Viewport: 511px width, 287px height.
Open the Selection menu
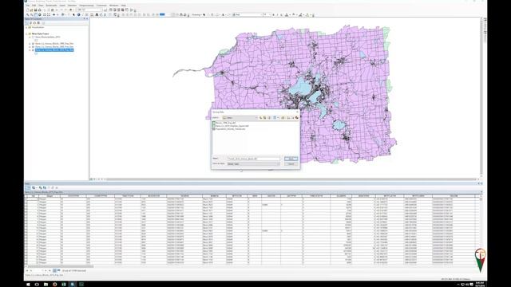pos(72,6)
